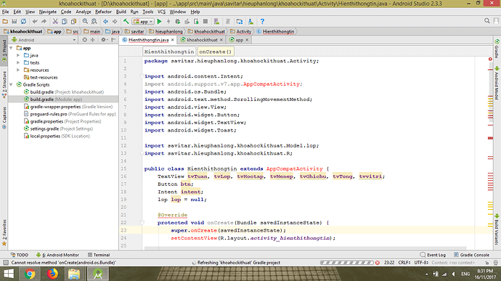
Task: Click the Copy icon in toolbar
Action: (x=64, y=21)
